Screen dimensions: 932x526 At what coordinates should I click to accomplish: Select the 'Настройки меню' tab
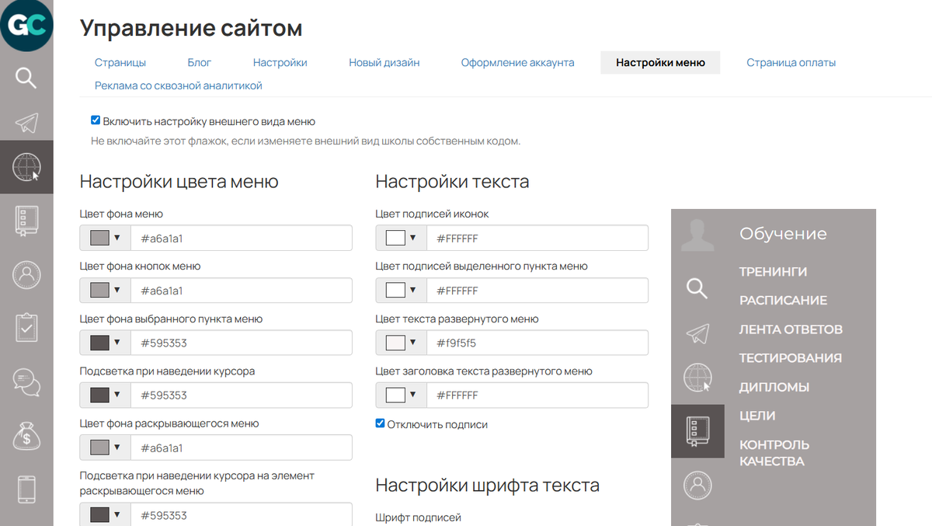661,63
